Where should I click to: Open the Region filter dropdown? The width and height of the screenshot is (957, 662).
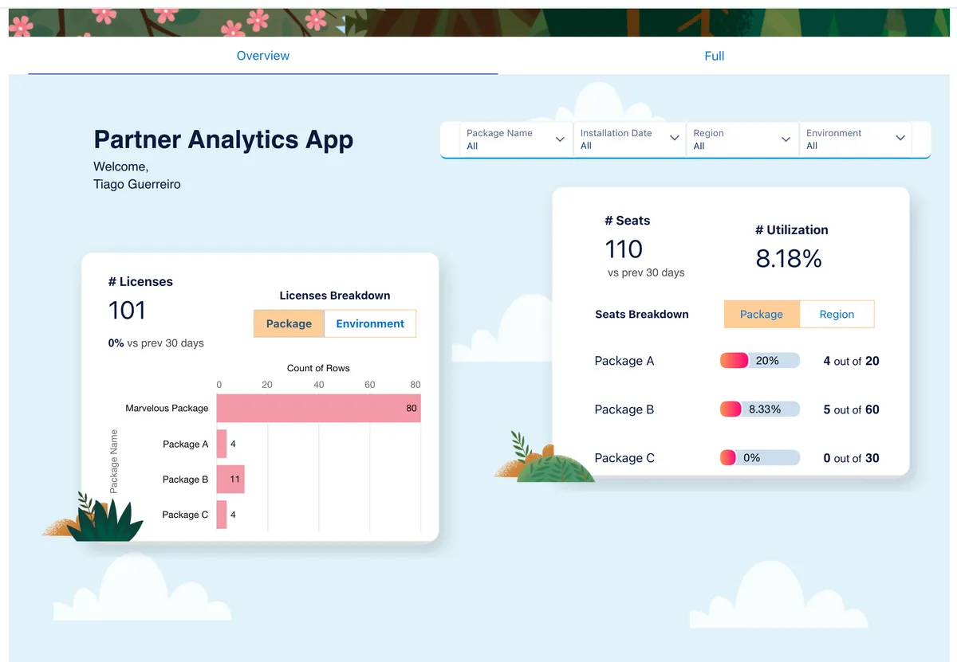pyautogui.click(x=742, y=139)
